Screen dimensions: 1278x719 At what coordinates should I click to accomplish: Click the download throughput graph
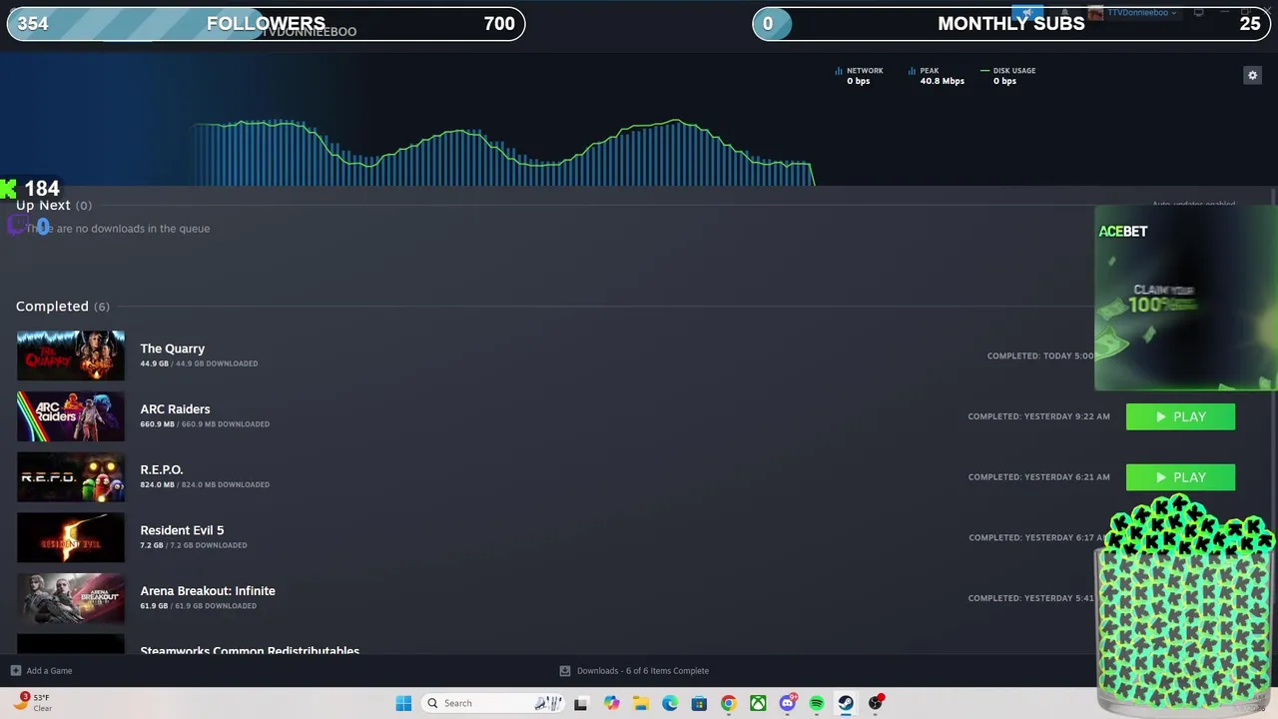[504, 152]
